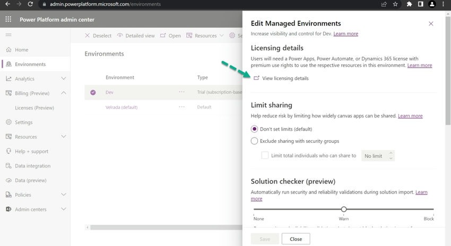
Task: Check Limit total individuals who can share
Action: click(265, 156)
